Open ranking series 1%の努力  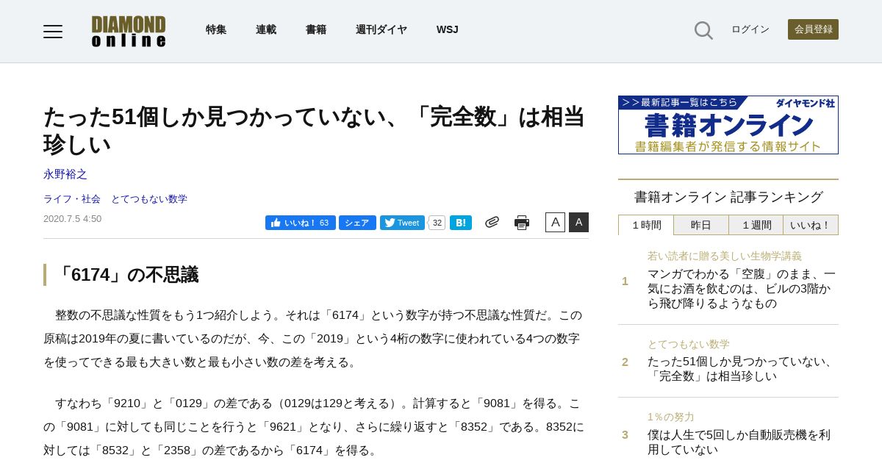(671, 417)
